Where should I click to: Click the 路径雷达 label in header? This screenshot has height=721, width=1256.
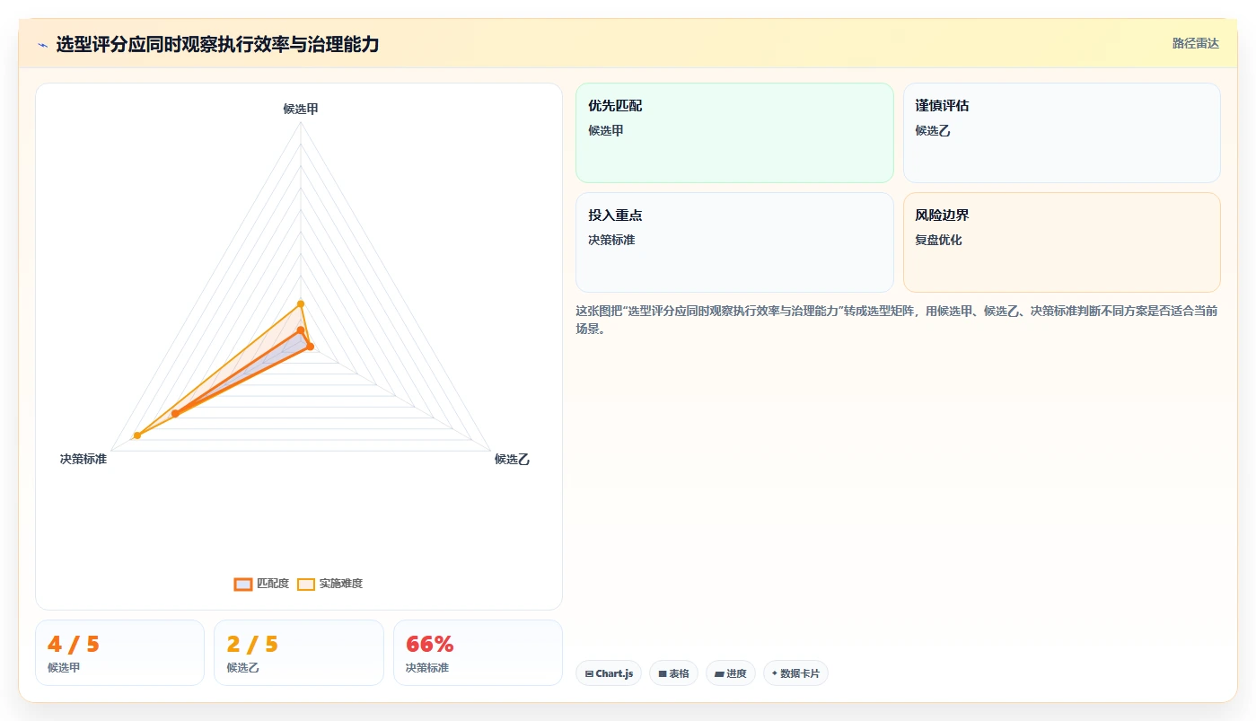tap(1196, 43)
